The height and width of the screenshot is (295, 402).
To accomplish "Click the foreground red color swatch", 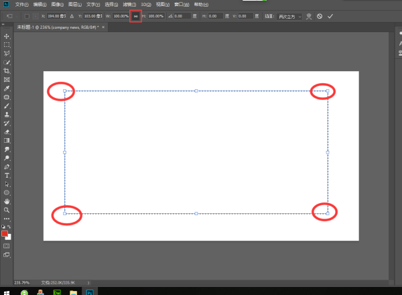I will click(x=5, y=233).
